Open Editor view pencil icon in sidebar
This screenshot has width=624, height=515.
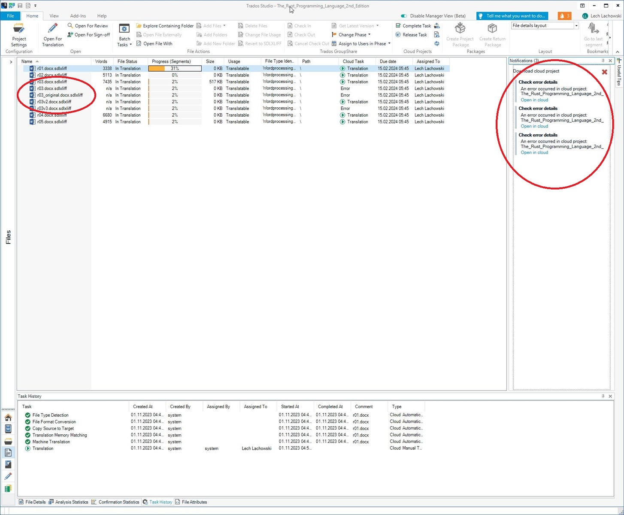[x=8, y=476]
